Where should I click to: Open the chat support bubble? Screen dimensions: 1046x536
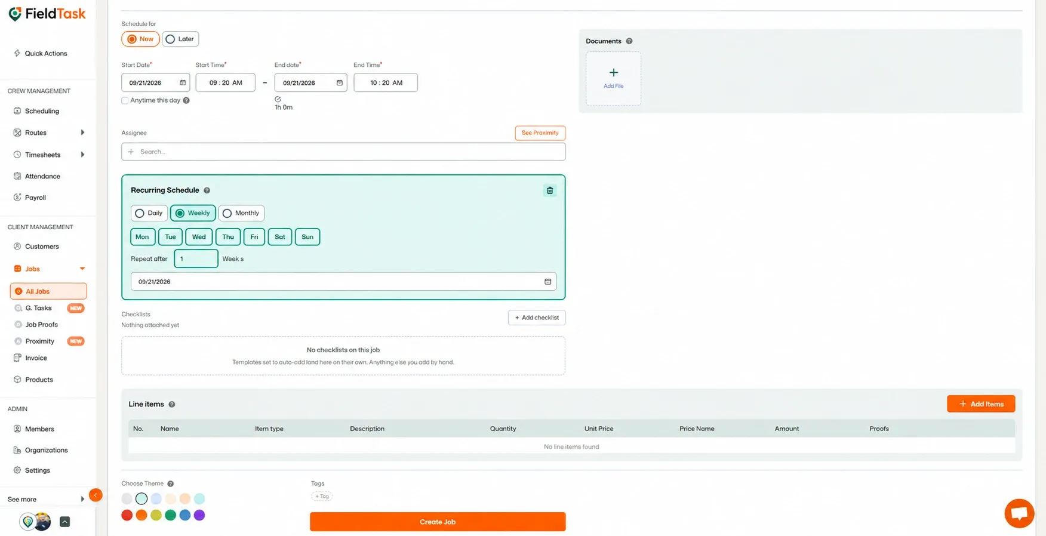1019,513
